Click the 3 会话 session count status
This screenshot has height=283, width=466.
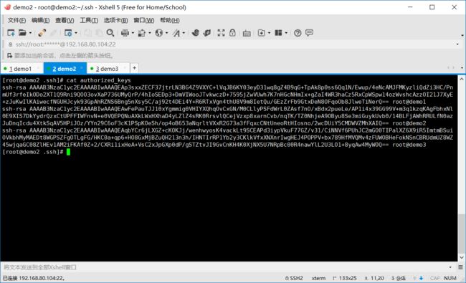tap(398, 278)
